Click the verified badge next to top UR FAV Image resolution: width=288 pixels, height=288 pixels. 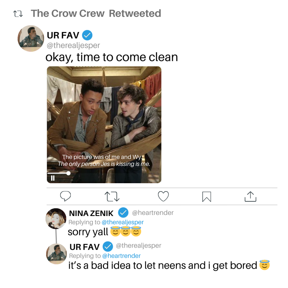point(87,35)
